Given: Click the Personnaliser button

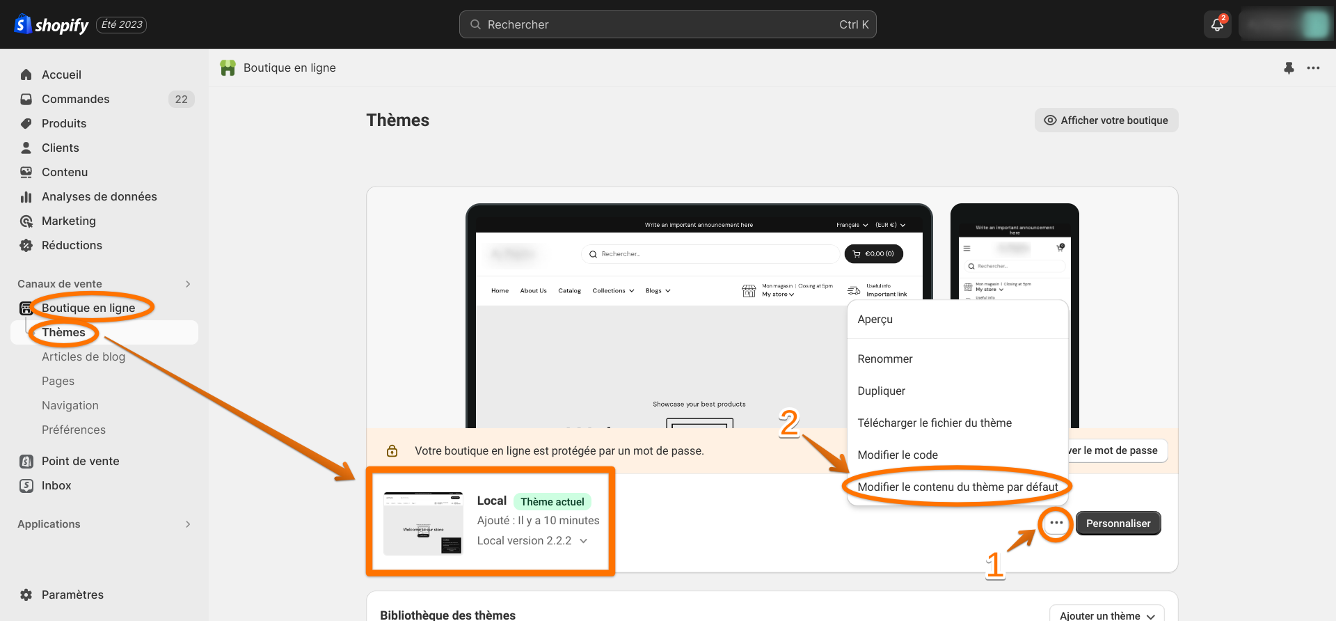Looking at the screenshot, I should click(1118, 524).
